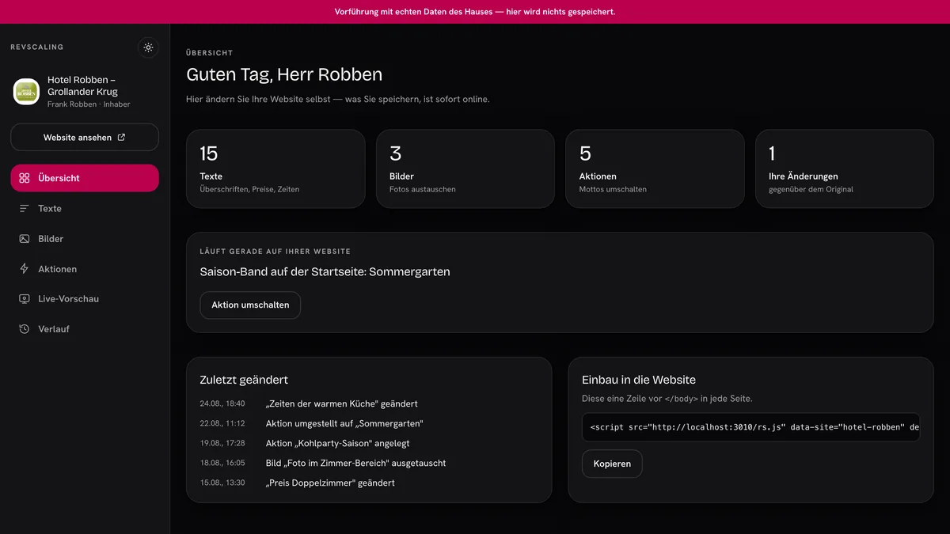
Task: Click the 19.08., 17:28 timestamp
Action: click(222, 443)
